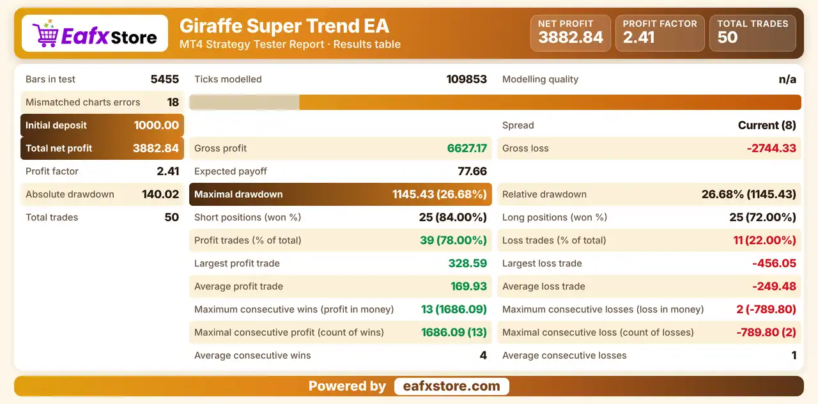Select Short positions value 25 (84.00%)
Screen dimensions: 818x404
(x=453, y=217)
